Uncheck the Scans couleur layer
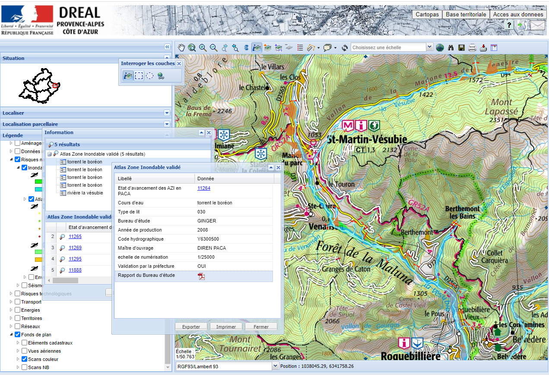Screen dimensions: 549x376 25,359
